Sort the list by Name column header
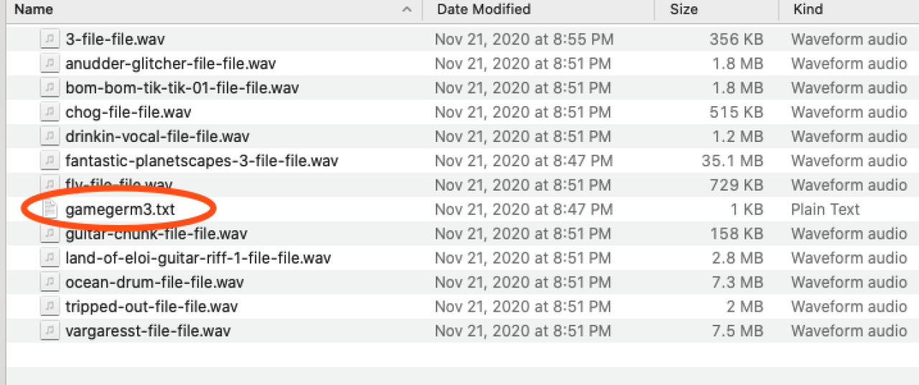Screen dimensions: 919x385 click(34, 9)
